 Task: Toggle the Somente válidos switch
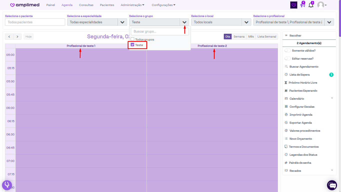288,51
